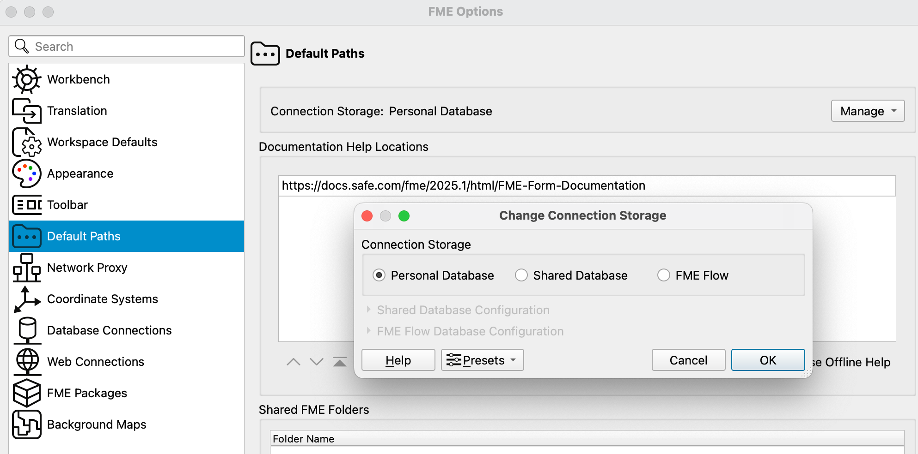The width and height of the screenshot is (918, 454).
Task: Open the Workspace Defaults page
Action: click(127, 142)
